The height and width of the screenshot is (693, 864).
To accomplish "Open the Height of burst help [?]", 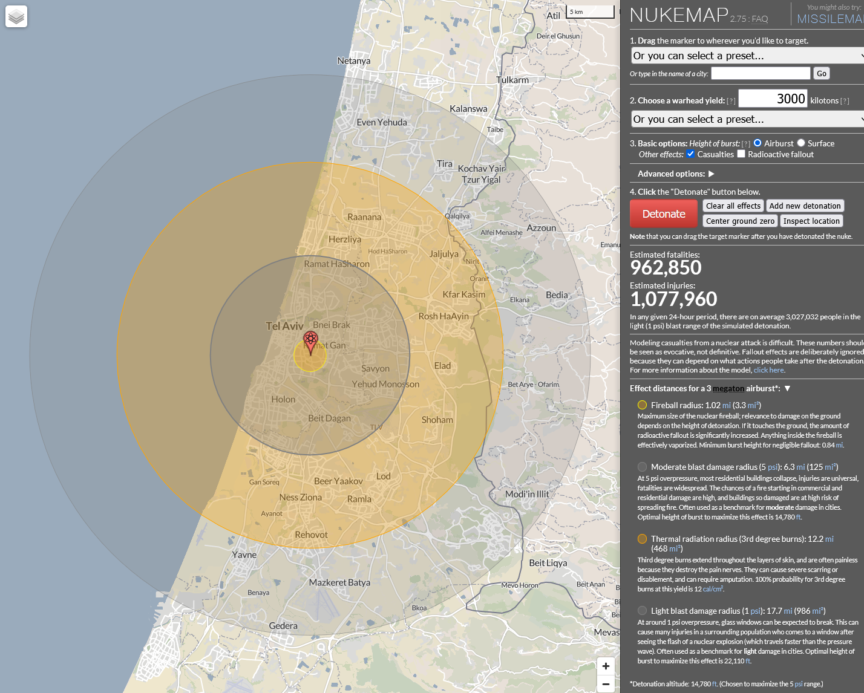I will [746, 144].
